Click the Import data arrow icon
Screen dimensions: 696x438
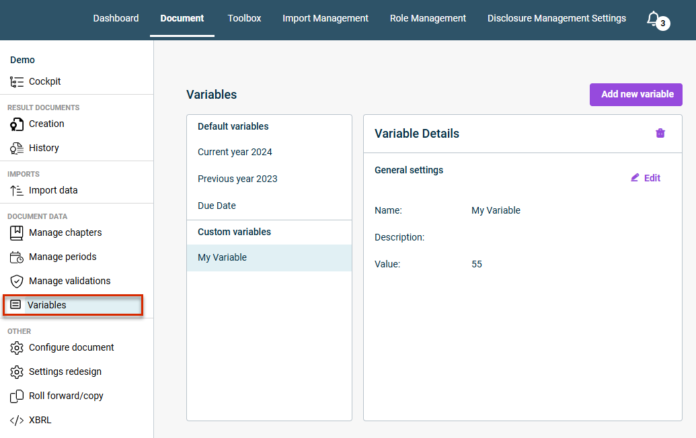[16, 191]
